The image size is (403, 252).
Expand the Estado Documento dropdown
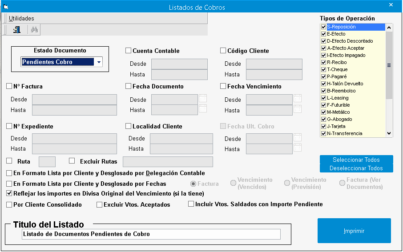point(98,62)
